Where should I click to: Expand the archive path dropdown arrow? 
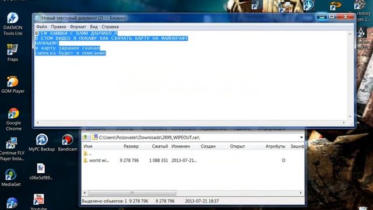tap(301, 138)
